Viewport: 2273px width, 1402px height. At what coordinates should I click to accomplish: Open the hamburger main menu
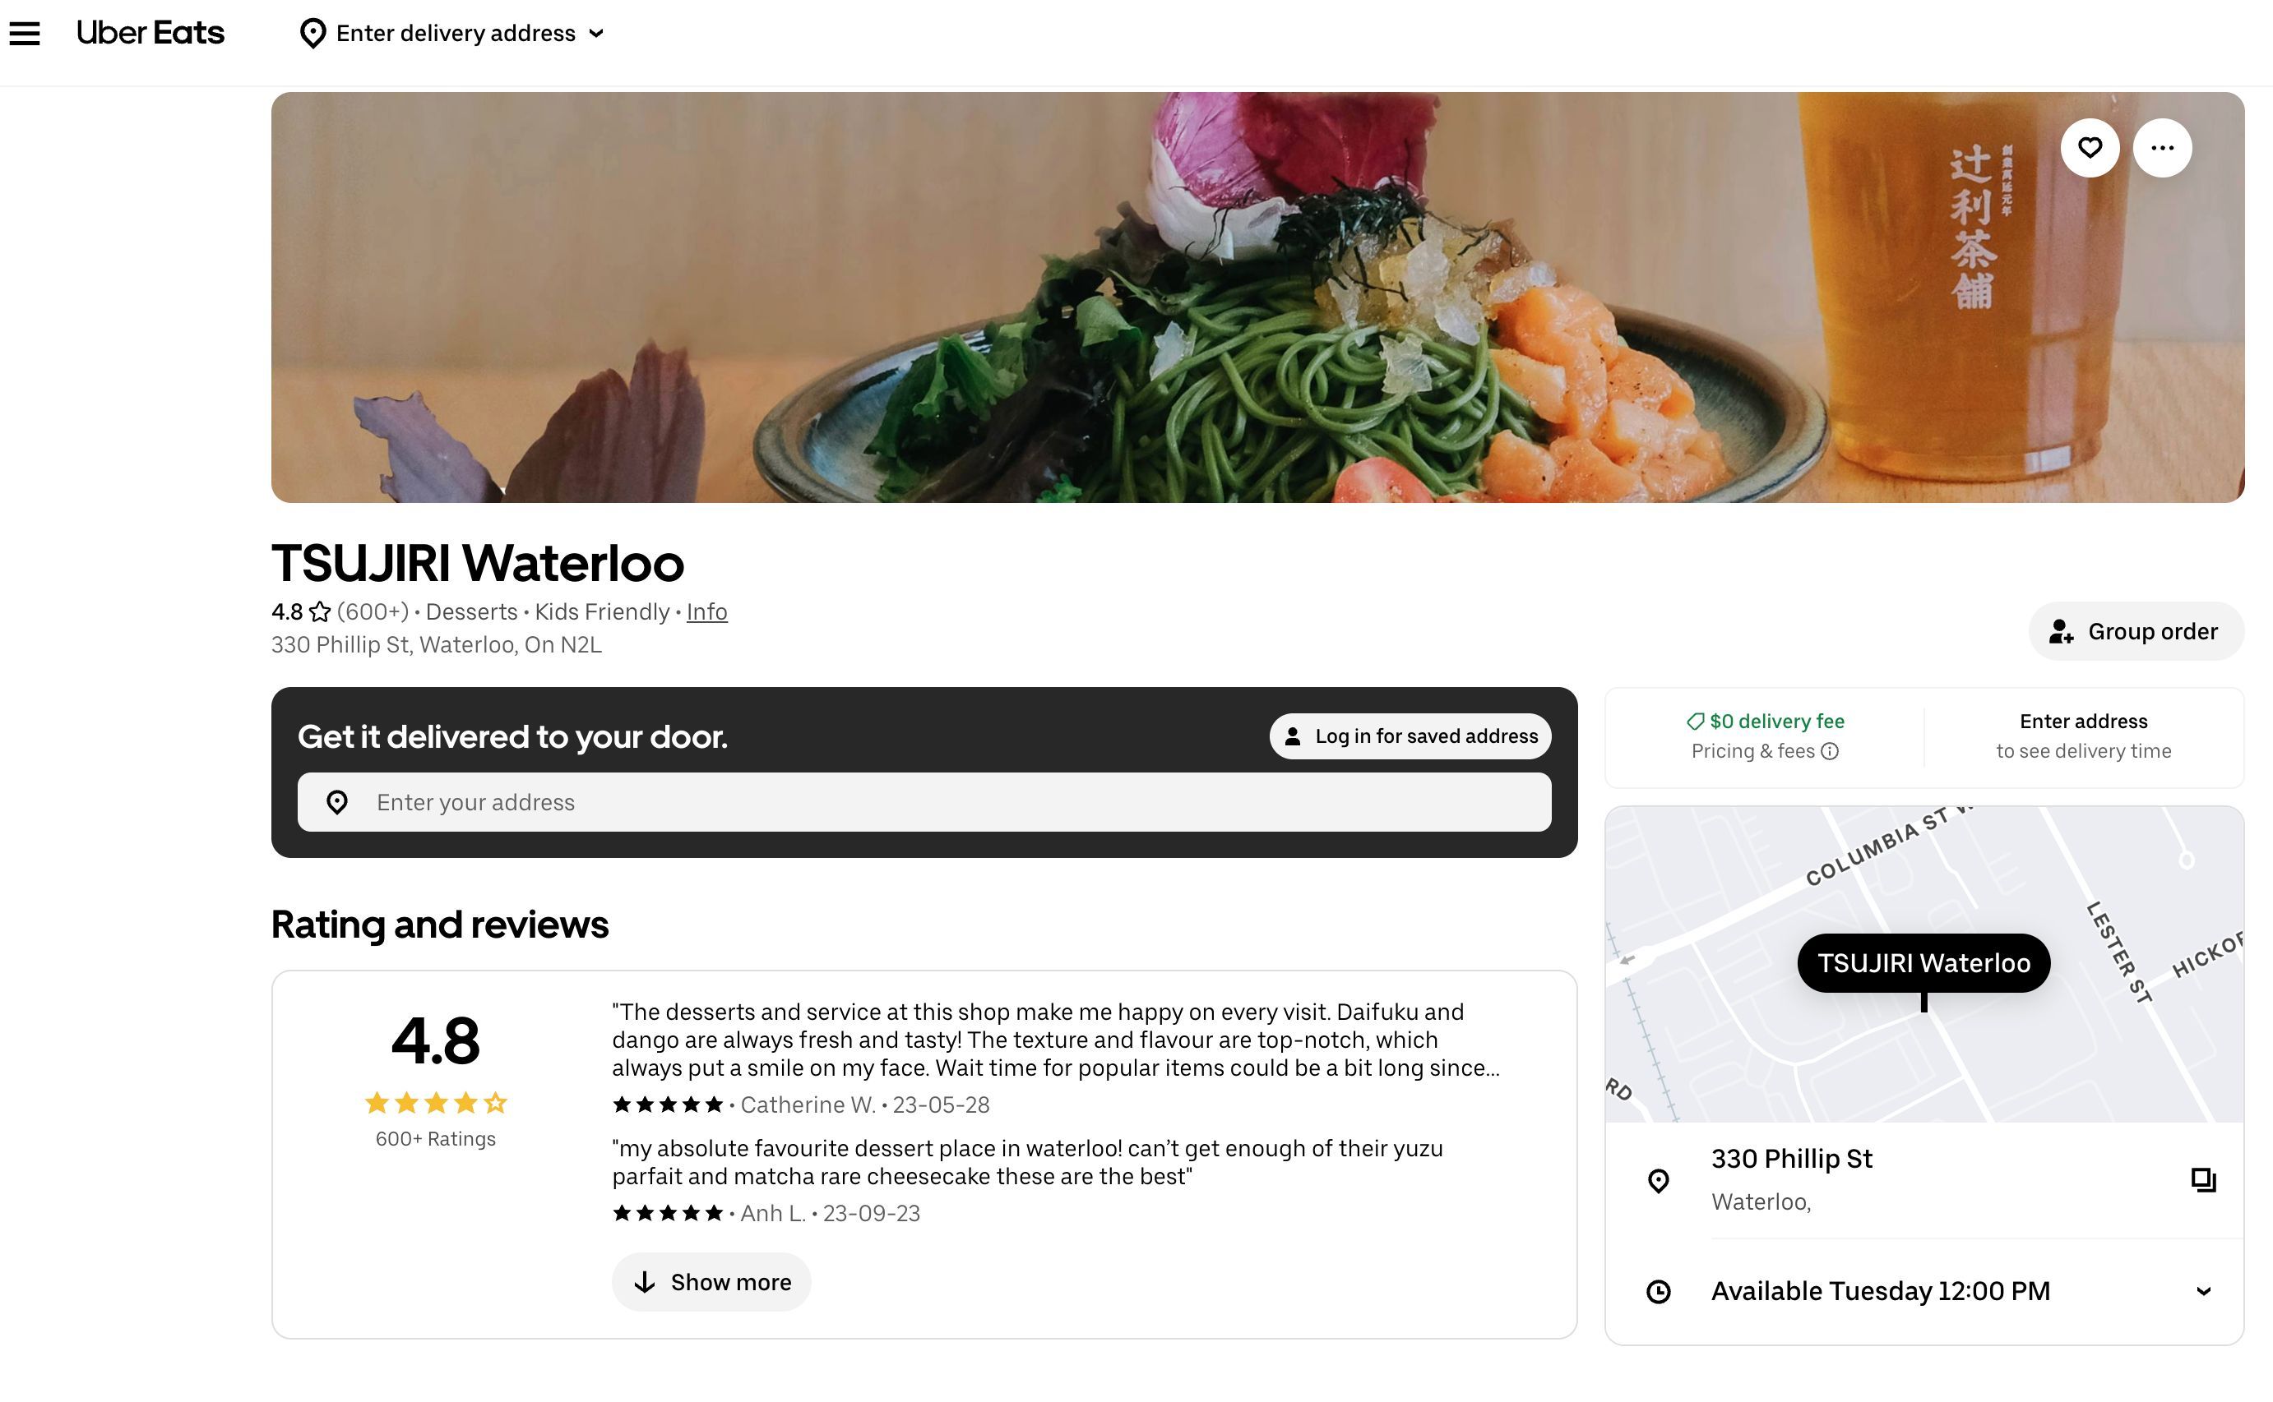click(25, 34)
